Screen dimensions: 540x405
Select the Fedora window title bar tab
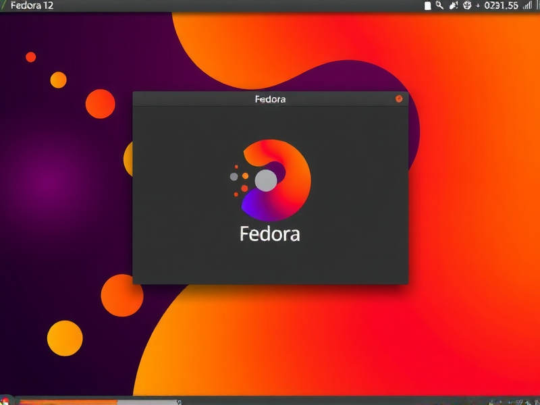(270, 99)
